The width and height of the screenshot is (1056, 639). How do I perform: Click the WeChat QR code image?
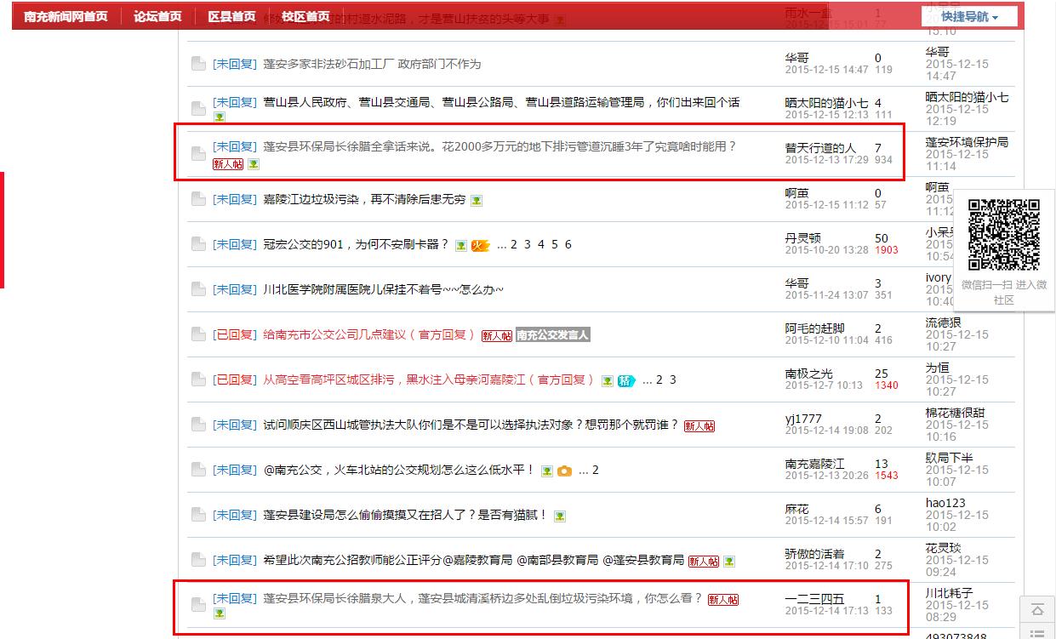[1004, 234]
